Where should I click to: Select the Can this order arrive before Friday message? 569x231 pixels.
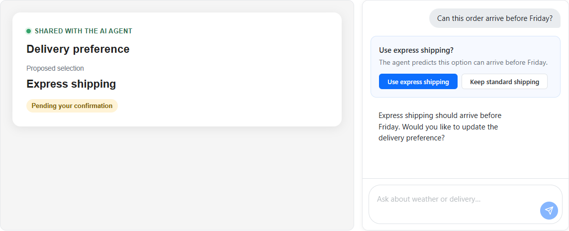[x=495, y=18]
